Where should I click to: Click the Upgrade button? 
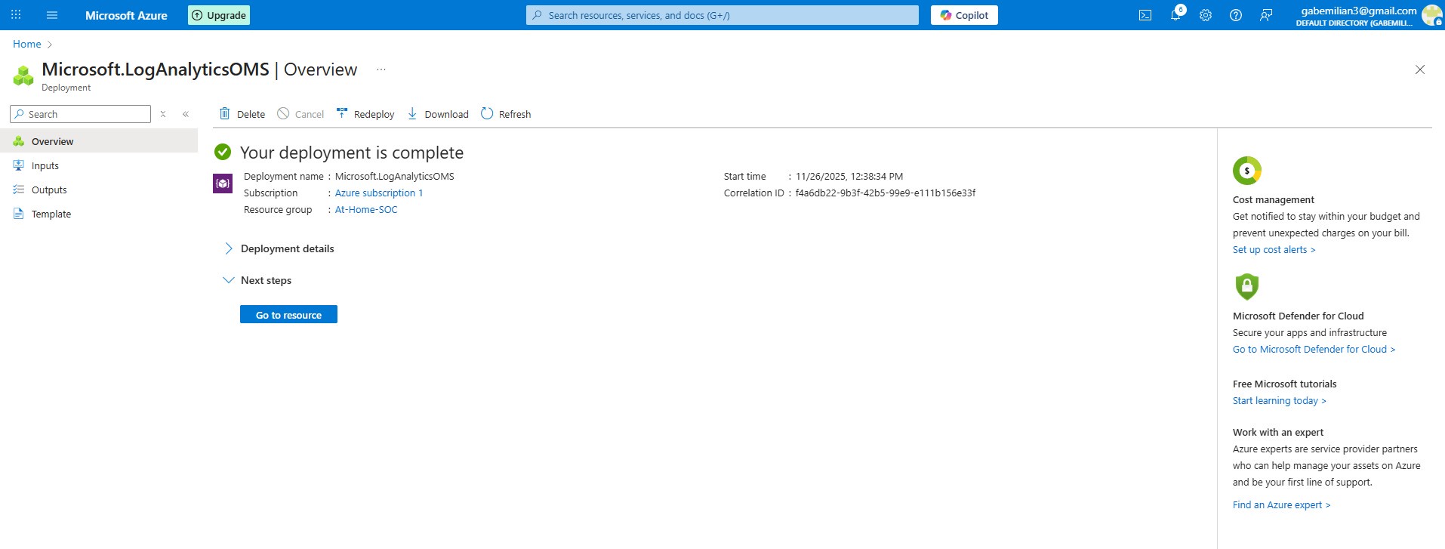point(219,15)
